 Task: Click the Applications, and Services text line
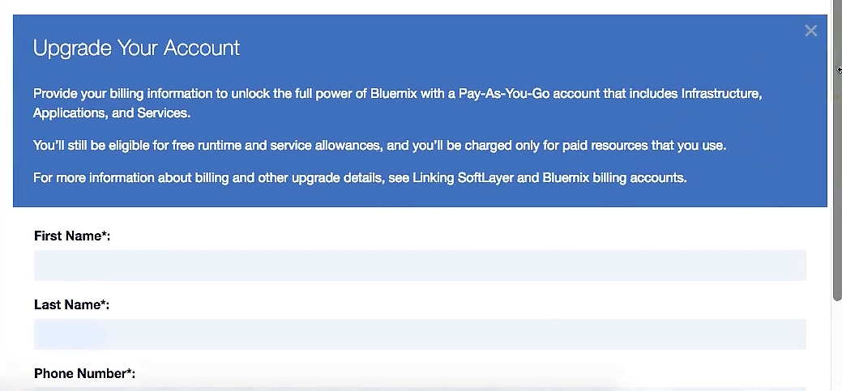click(112, 113)
